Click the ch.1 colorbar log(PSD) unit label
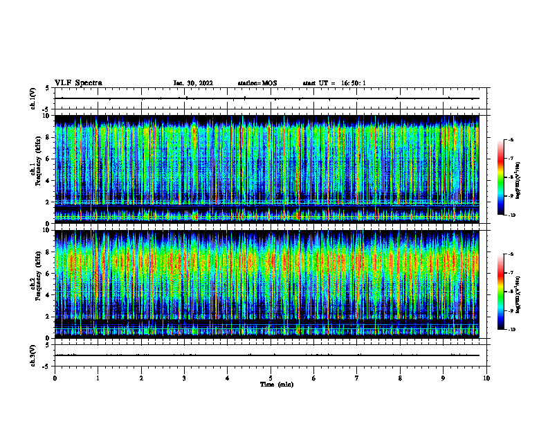Screen dimensions: 548x424 (518, 181)
